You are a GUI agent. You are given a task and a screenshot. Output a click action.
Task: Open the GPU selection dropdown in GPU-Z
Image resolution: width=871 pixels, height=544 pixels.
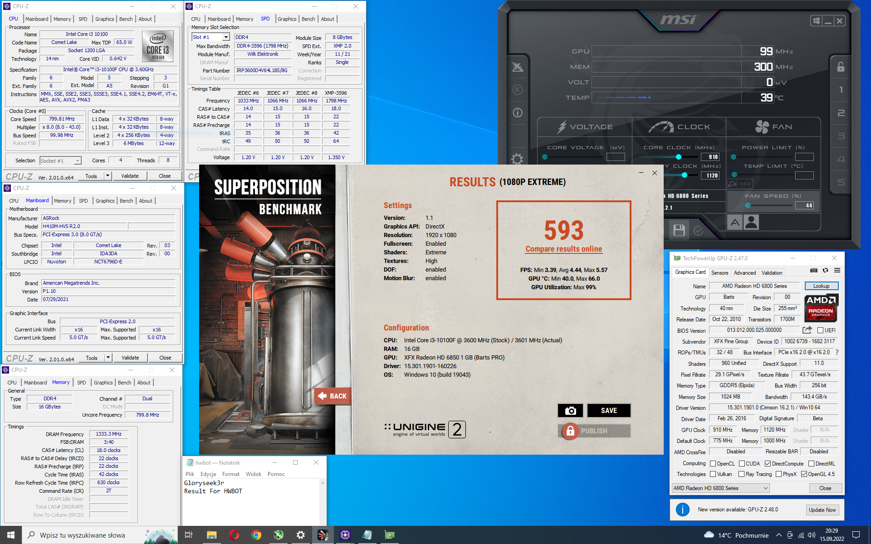point(720,488)
